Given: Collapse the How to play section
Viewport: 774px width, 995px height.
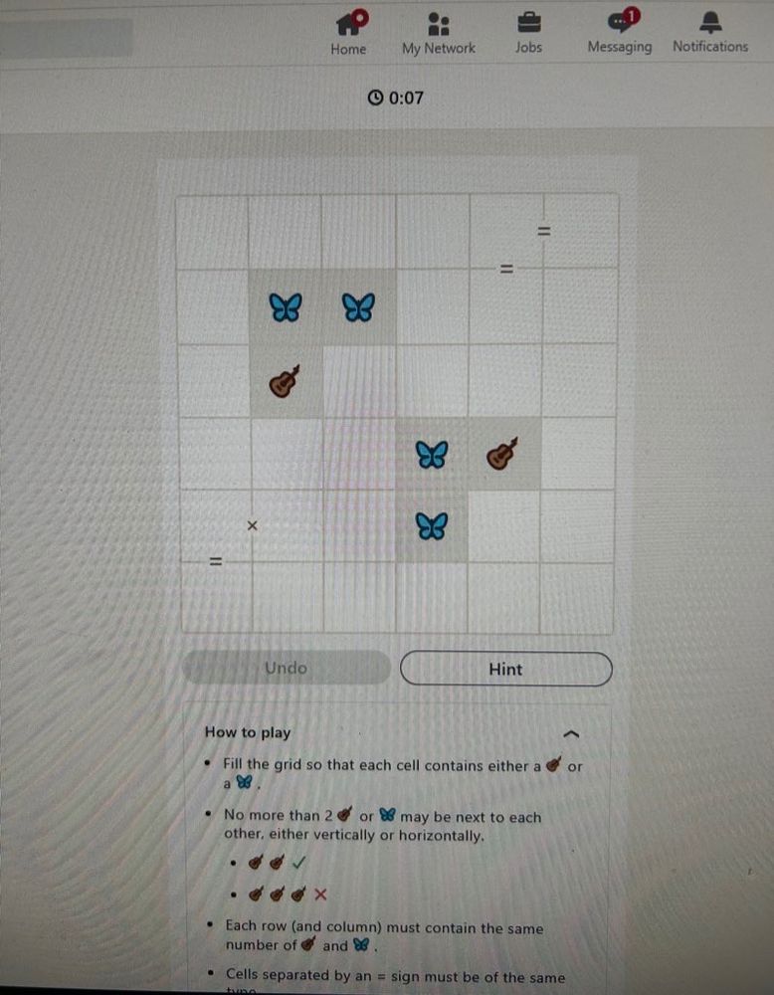Looking at the screenshot, I should point(571,734).
